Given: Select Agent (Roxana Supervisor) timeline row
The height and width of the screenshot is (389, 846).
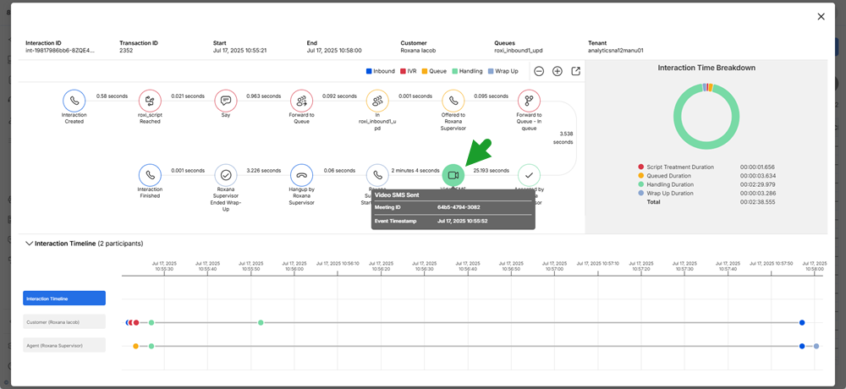Looking at the screenshot, I should [64, 345].
